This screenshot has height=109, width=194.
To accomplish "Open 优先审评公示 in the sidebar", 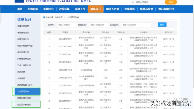I will 23,52.
